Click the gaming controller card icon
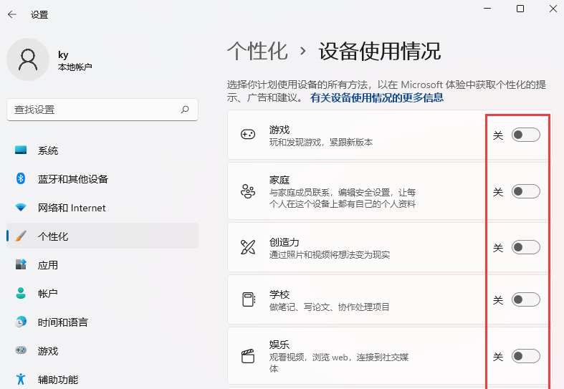The image size is (564, 389). point(248,135)
